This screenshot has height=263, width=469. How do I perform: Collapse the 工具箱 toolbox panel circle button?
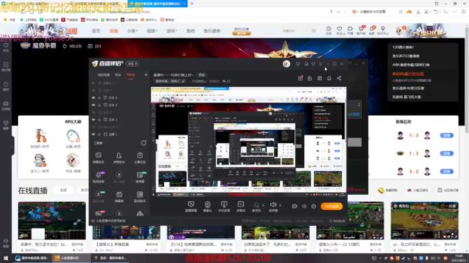(x=144, y=143)
